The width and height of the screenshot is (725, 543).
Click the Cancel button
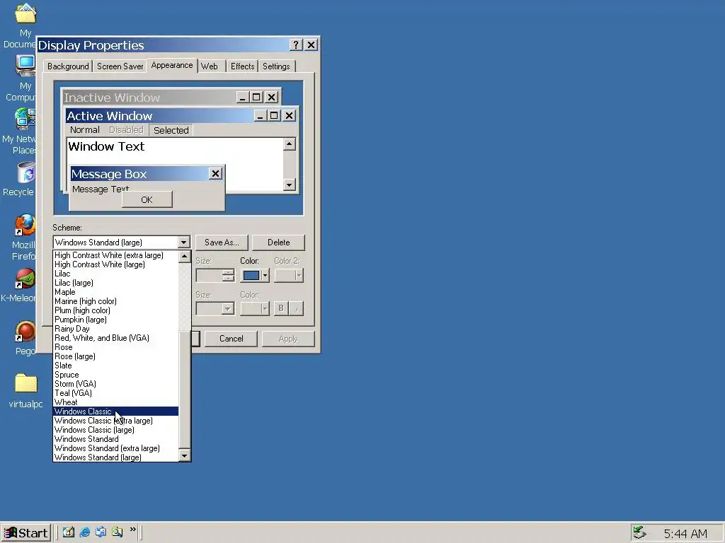click(232, 339)
